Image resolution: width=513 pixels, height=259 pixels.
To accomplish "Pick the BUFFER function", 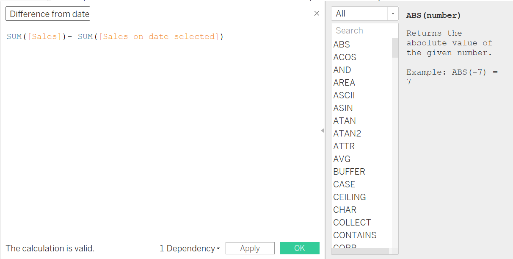I will pyautogui.click(x=349, y=172).
